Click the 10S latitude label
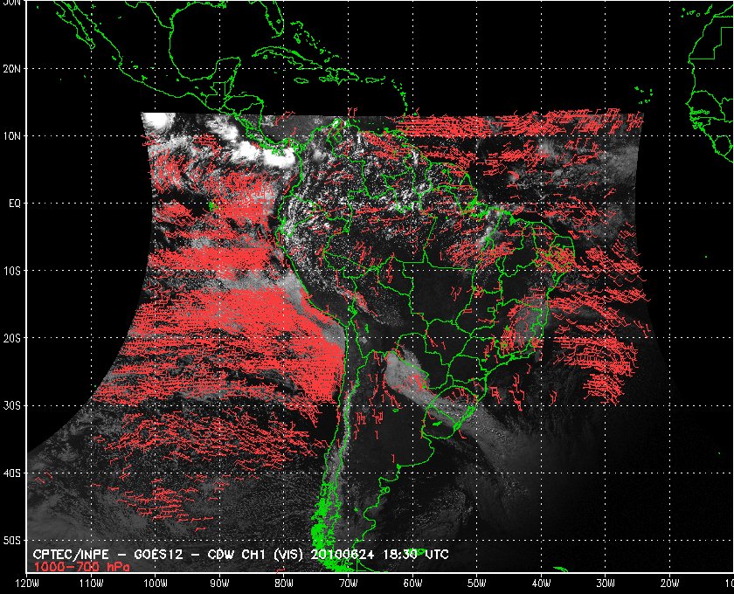The width and height of the screenshot is (734, 594). [x=12, y=271]
